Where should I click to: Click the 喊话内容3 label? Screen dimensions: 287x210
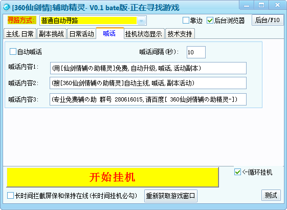pos(24,99)
